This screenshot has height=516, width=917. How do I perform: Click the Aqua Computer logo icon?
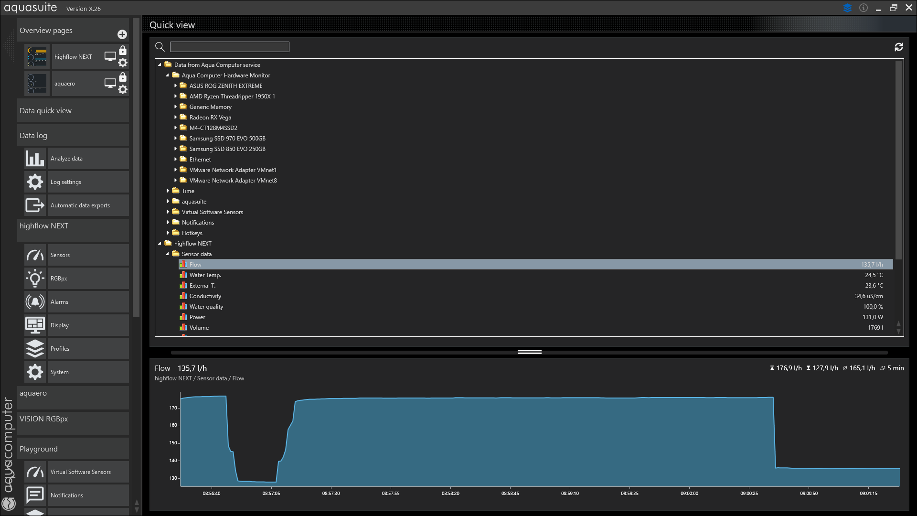coord(9,503)
